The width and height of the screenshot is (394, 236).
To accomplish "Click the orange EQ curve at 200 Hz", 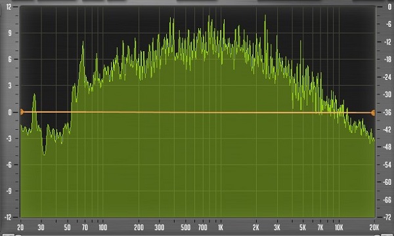I will 139,112.
